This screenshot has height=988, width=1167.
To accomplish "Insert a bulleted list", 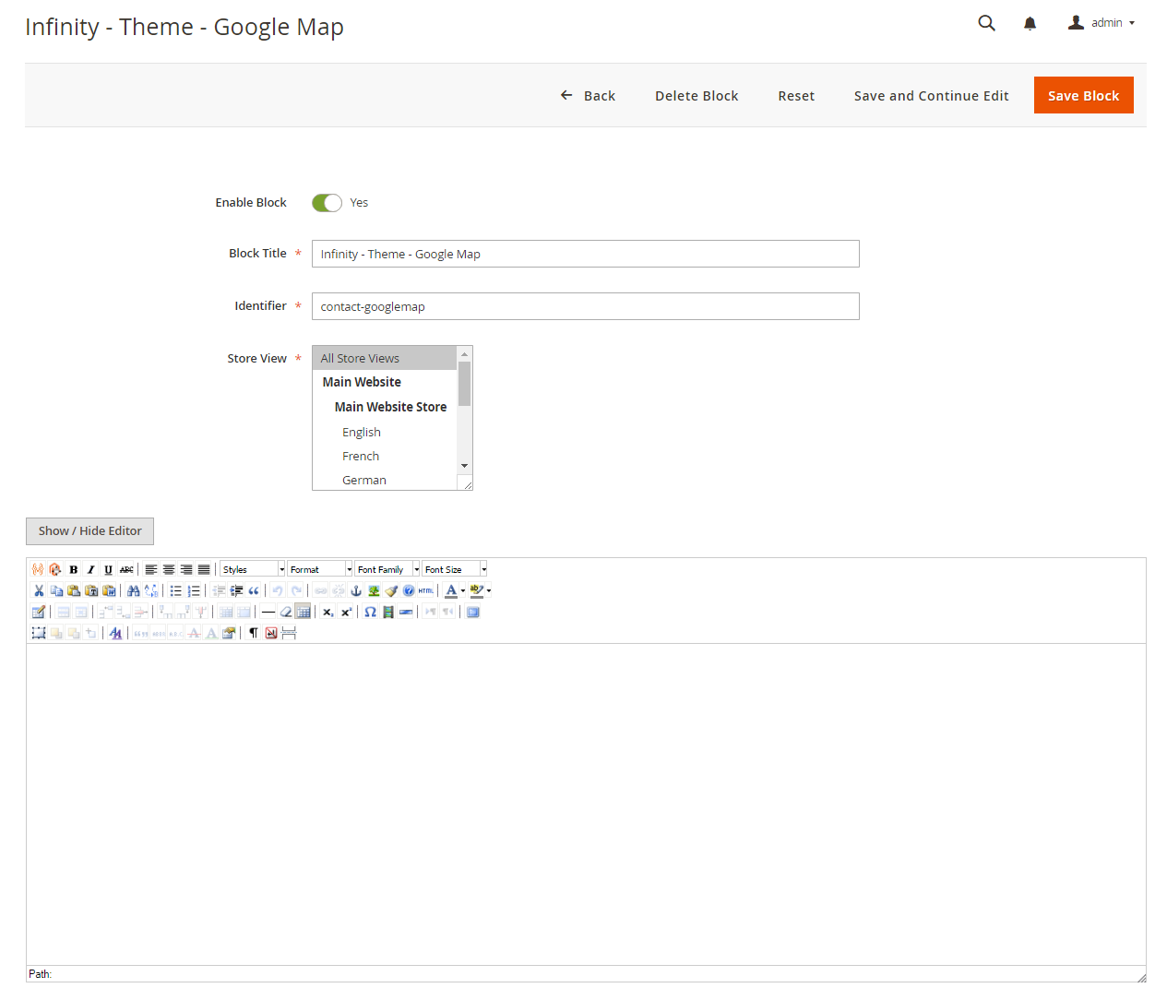I will click(176, 590).
